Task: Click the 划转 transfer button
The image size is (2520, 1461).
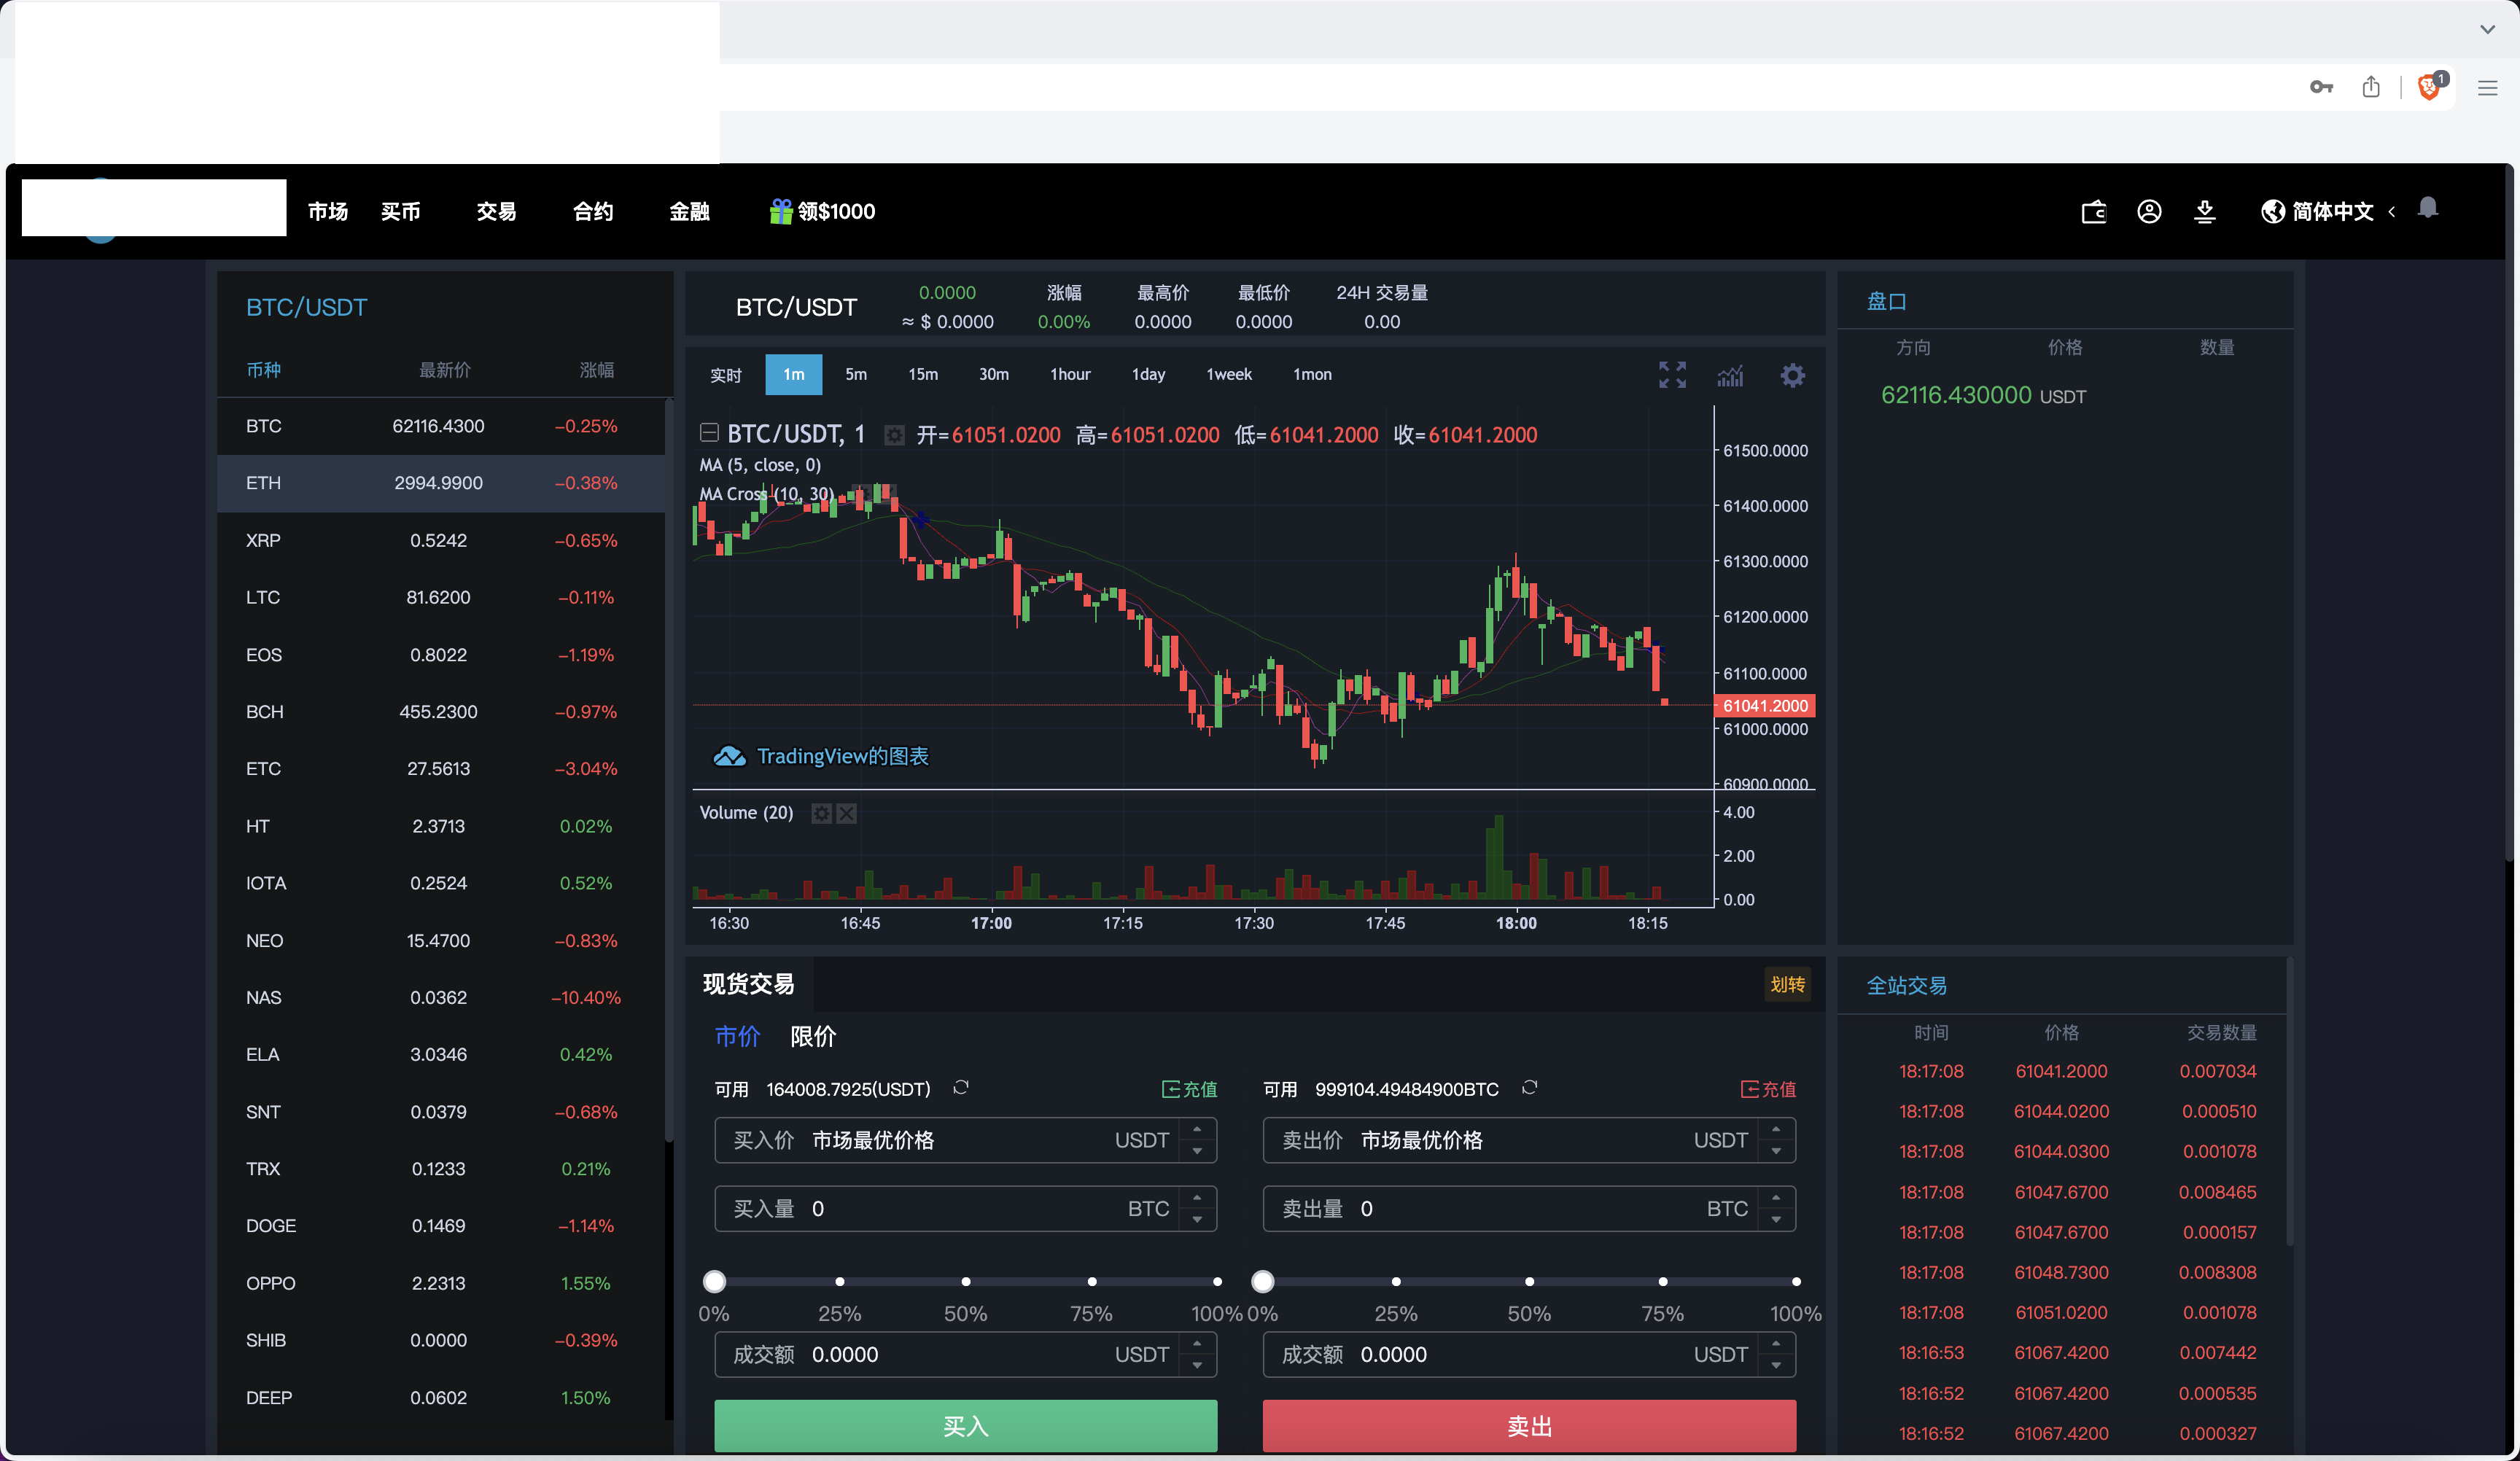Action: point(1787,984)
